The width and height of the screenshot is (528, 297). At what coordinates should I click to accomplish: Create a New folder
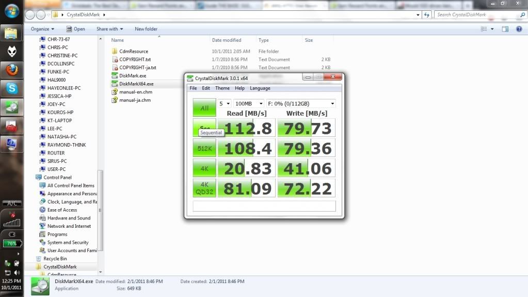(x=146, y=29)
